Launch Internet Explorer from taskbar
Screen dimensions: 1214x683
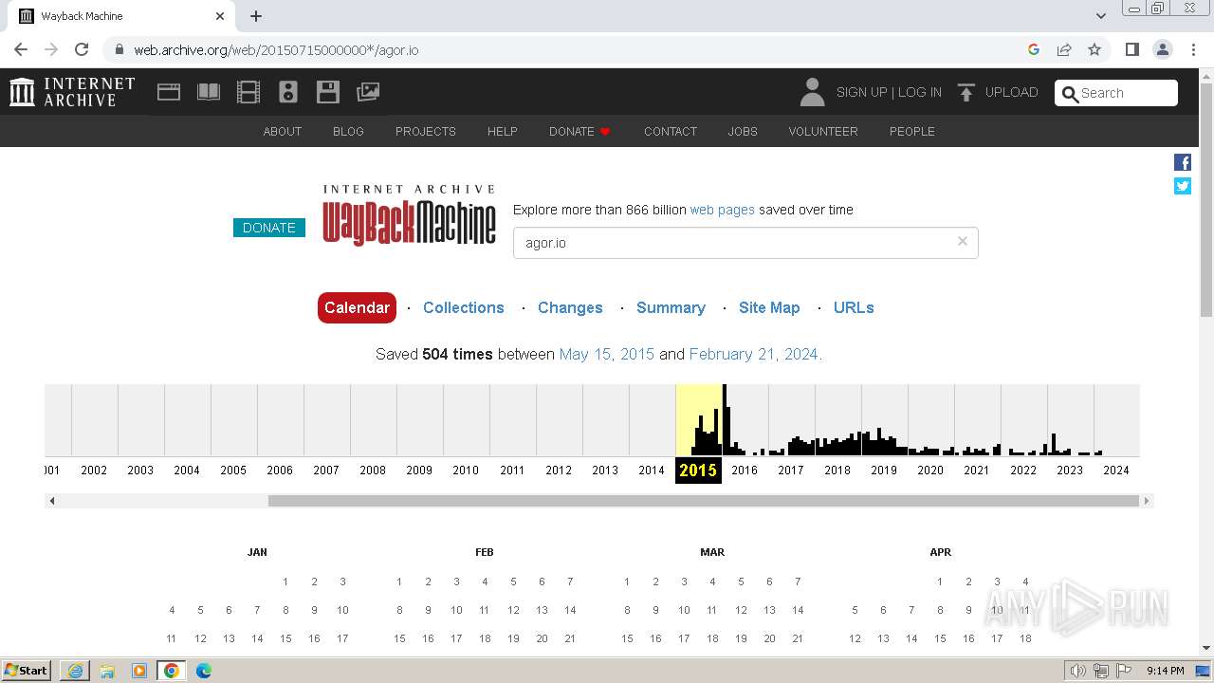(75, 671)
